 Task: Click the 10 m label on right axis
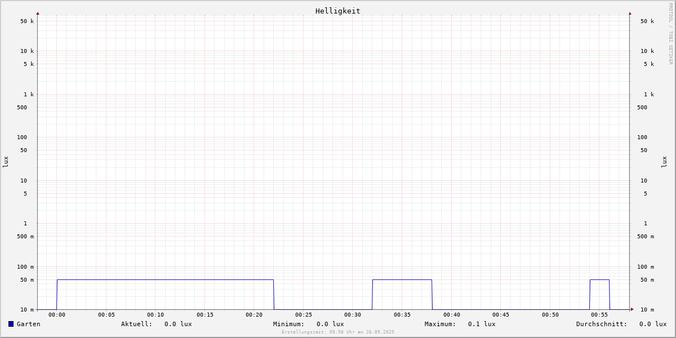(x=647, y=310)
